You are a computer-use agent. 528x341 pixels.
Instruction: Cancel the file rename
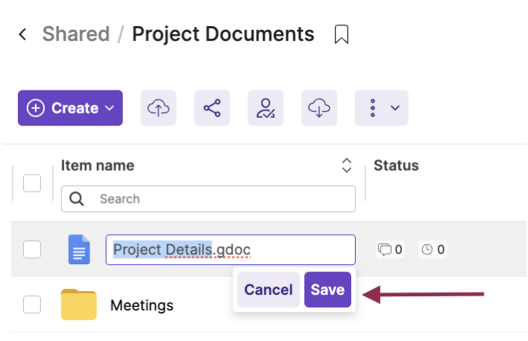point(268,290)
